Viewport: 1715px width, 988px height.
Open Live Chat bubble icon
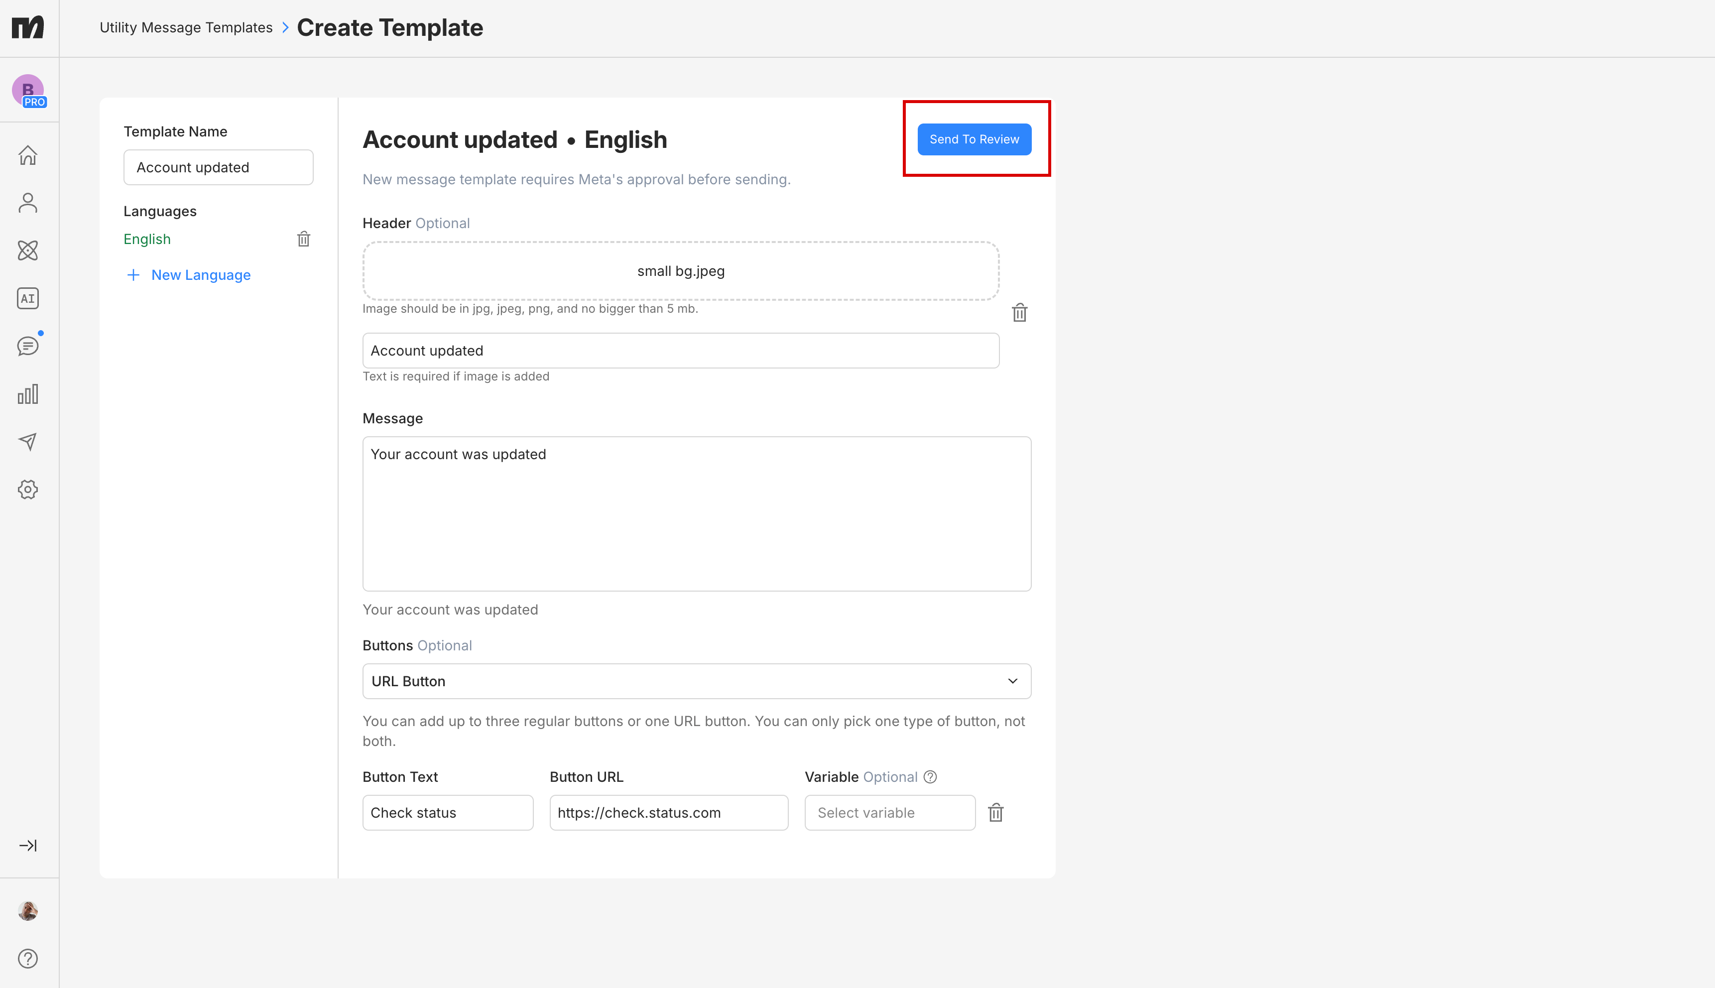[28, 346]
